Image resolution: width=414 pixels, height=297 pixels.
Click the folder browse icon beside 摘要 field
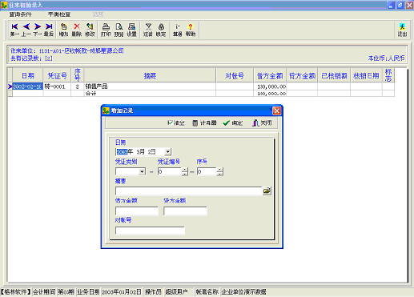coord(267,191)
